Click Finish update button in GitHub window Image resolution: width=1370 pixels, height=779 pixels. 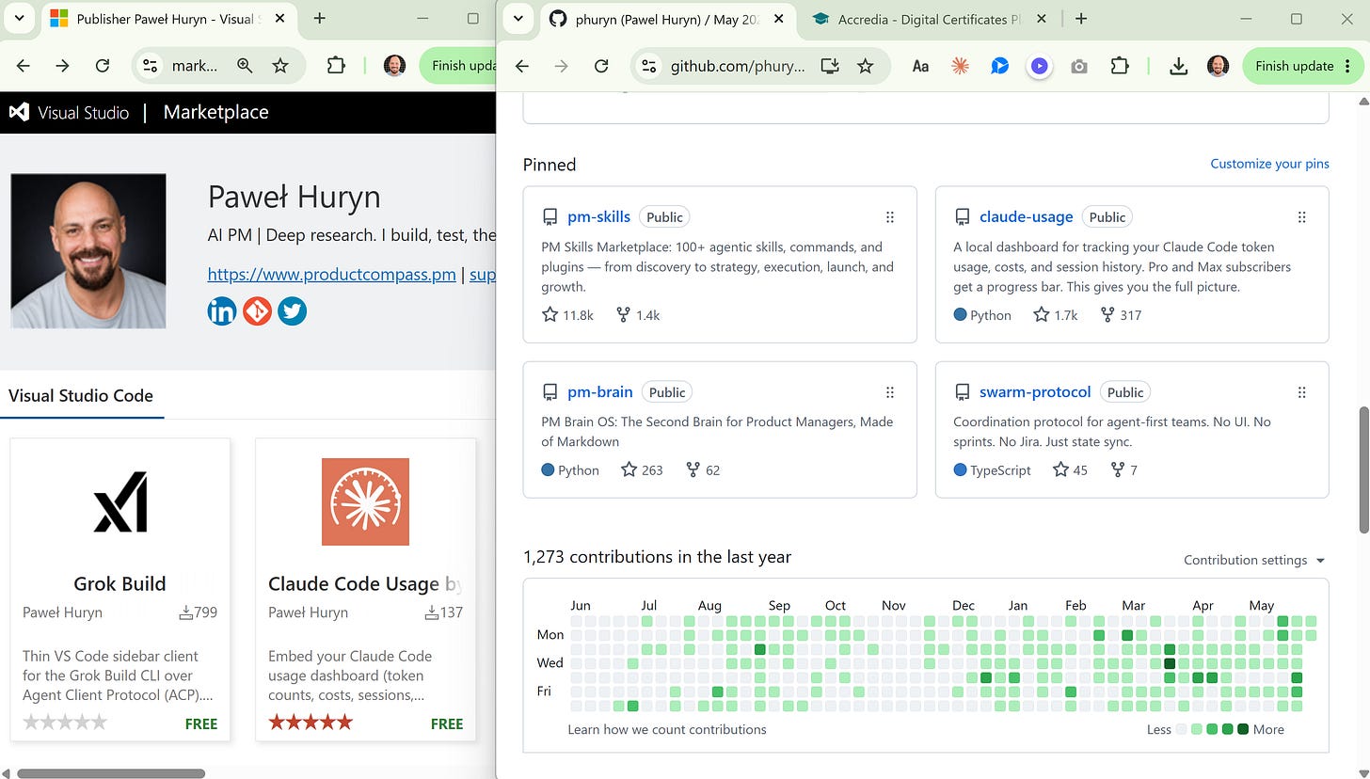coord(1302,66)
